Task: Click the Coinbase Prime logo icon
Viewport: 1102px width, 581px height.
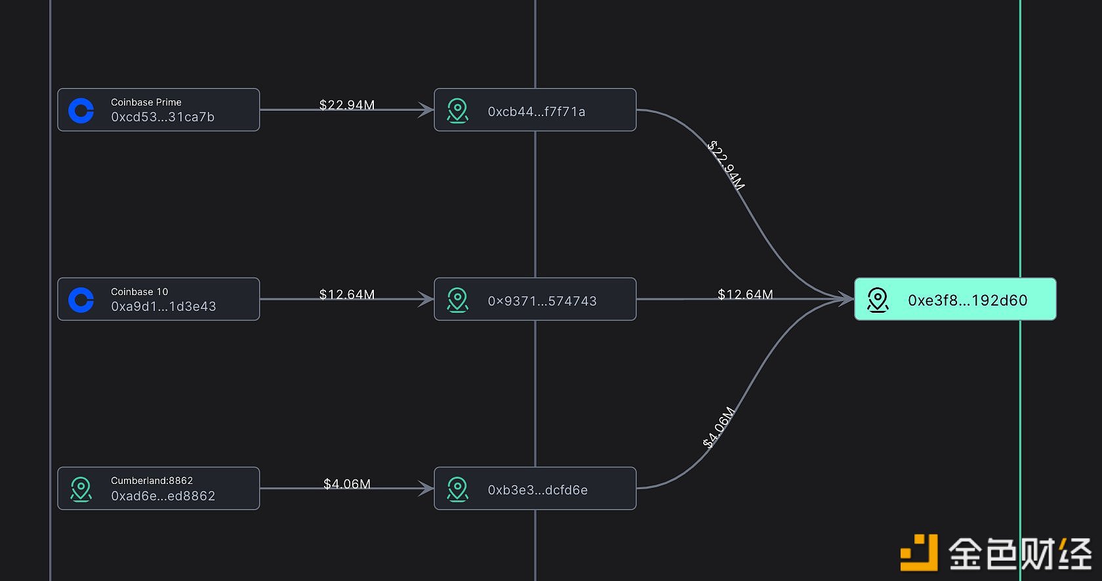Action: (81, 111)
